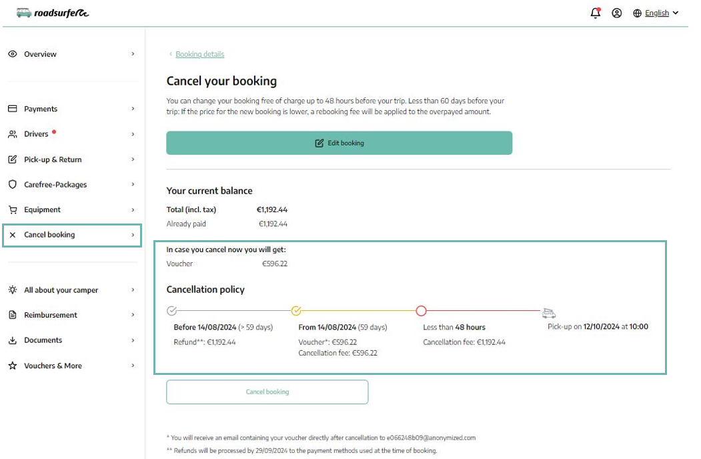
Task: Click the Cancel booking X icon
Action: (x=13, y=235)
